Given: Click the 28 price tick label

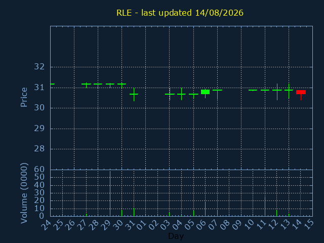Looking at the screenshot, I should tap(39, 148).
